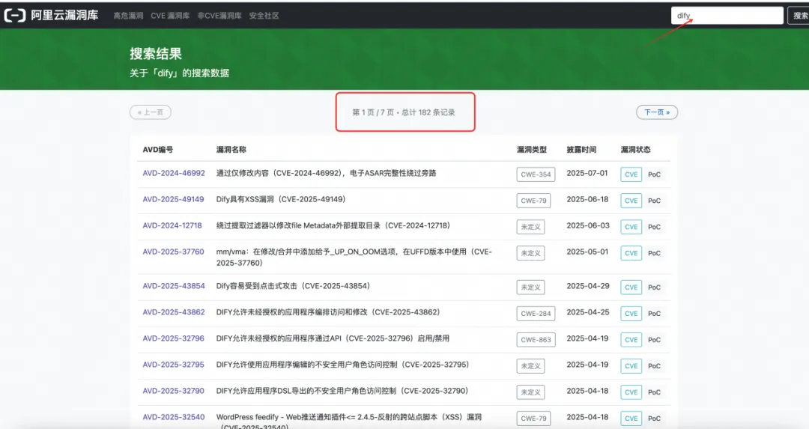Viewport: 809px width, 429px height.
Task: Select the title containing 电子ASAR完整性绕过旁路
Action: click(x=326, y=173)
